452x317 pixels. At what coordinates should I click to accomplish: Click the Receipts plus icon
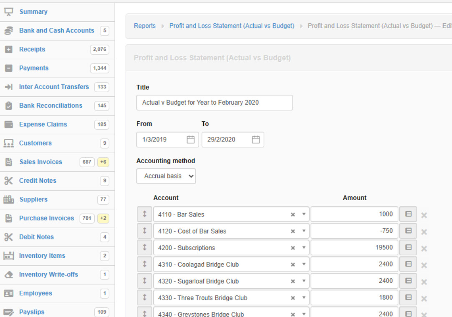(x=9, y=49)
